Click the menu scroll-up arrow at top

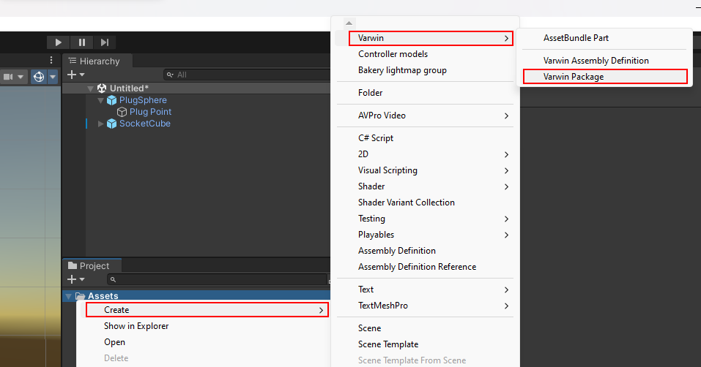coord(349,23)
